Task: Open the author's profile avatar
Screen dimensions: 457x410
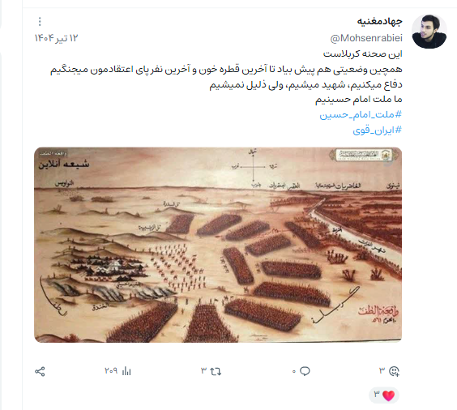Action: pyautogui.click(x=429, y=32)
